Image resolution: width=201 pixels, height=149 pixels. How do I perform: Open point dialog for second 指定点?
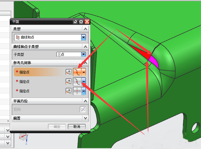(68, 82)
